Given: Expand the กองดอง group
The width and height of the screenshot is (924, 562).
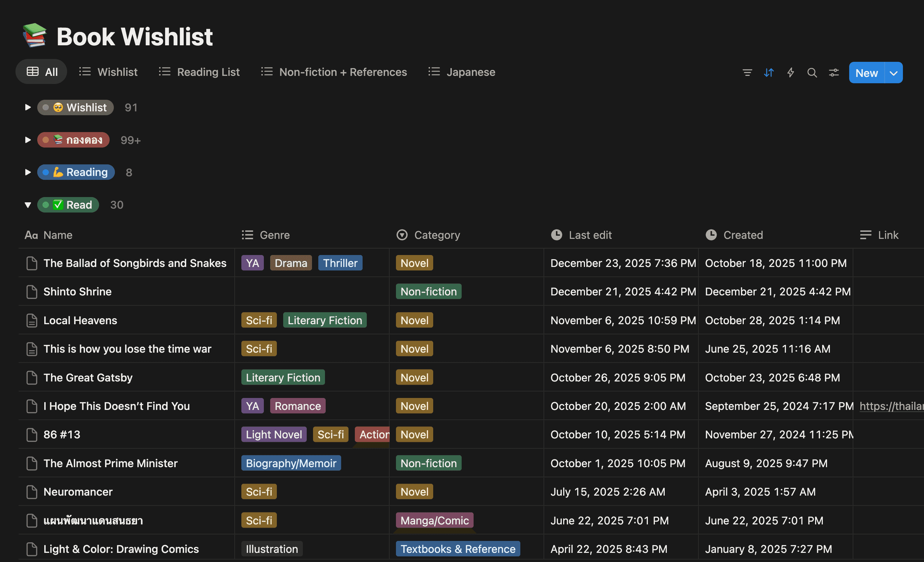Looking at the screenshot, I should click(28, 140).
